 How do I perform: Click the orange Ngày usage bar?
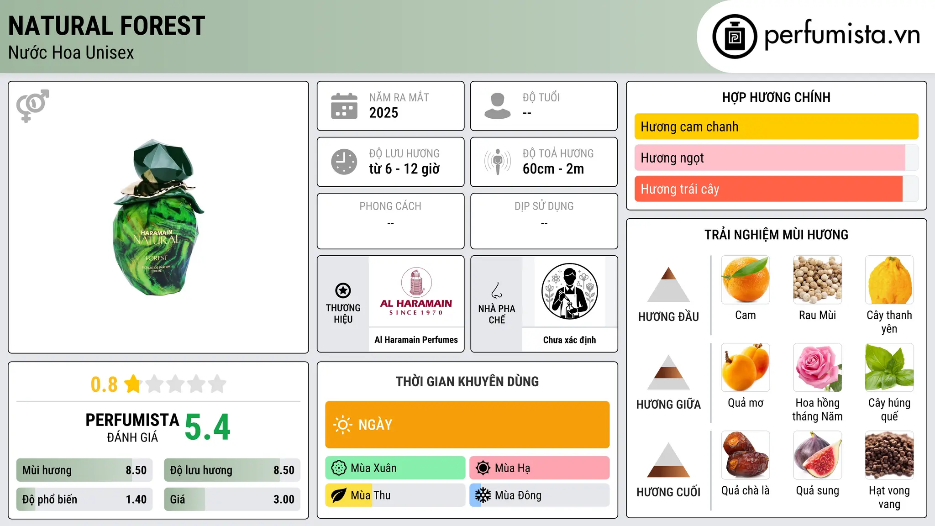click(x=467, y=425)
